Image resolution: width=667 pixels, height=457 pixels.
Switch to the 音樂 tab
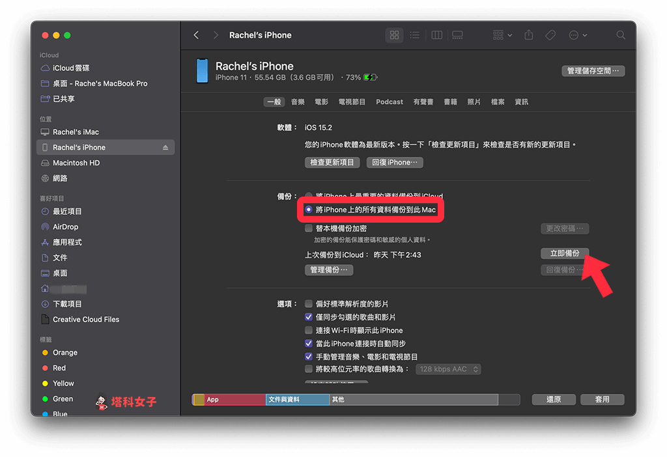[x=298, y=102]
